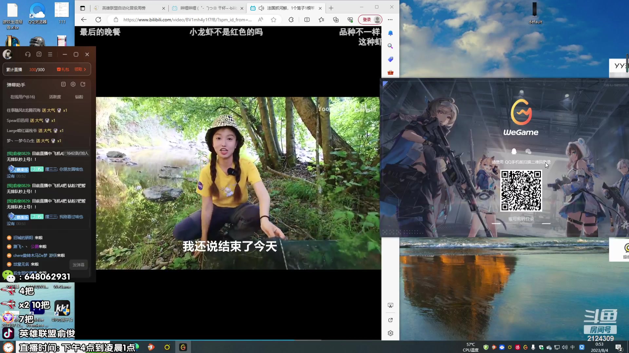Viewport: 629px width, 353px height.
Task: Switch to the 活跃度 tab
Action: (x=55, y=97)
